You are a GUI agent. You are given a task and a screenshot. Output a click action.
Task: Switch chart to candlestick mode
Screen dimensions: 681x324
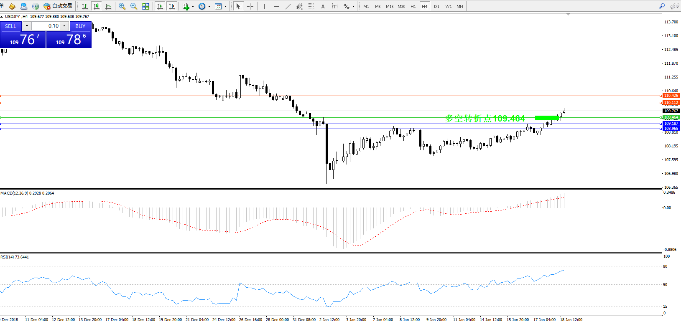pos(97,6)
